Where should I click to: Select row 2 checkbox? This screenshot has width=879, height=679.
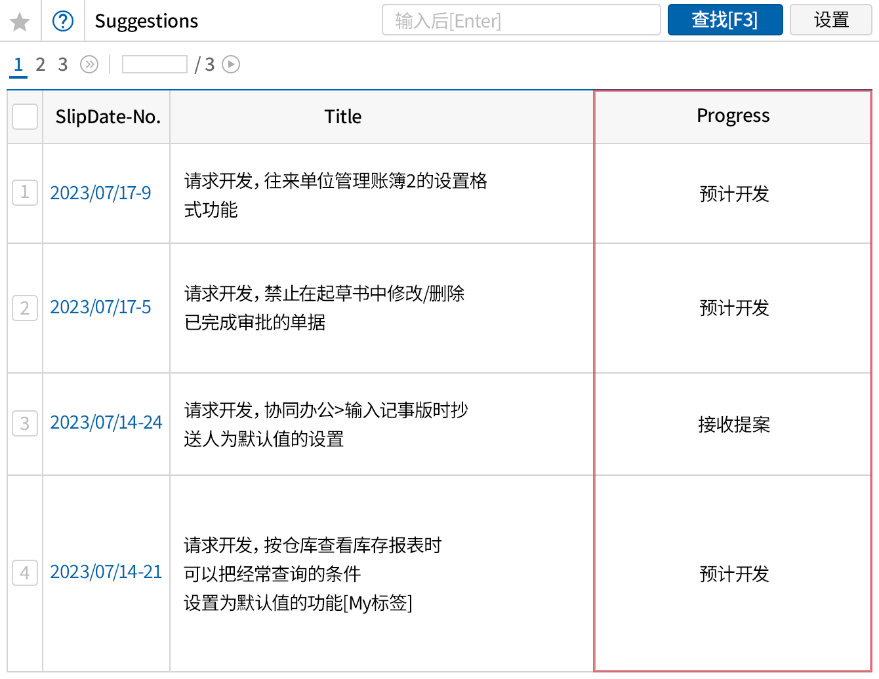click(x=25, y=307)
